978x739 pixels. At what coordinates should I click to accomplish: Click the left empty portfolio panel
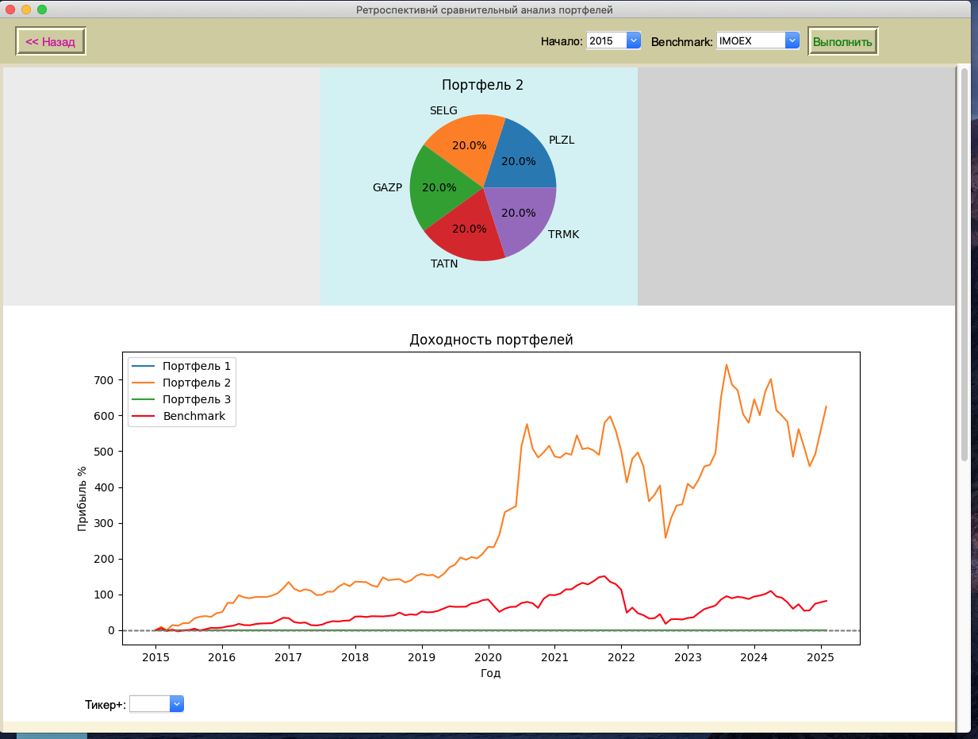click(x=161, y=187)
